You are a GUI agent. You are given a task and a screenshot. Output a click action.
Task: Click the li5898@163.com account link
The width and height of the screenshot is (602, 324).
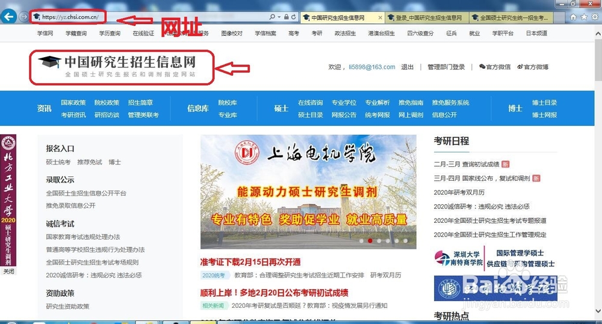click(371, 67)
